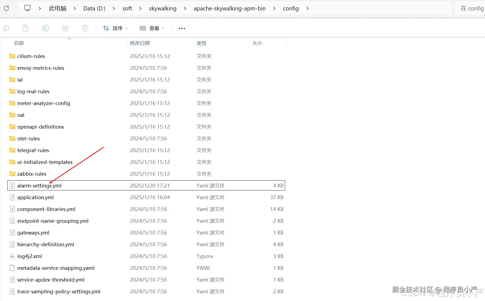The image size is (485, 301).
Task: Sort by the 名称 column header
Action: click(19, 43)
